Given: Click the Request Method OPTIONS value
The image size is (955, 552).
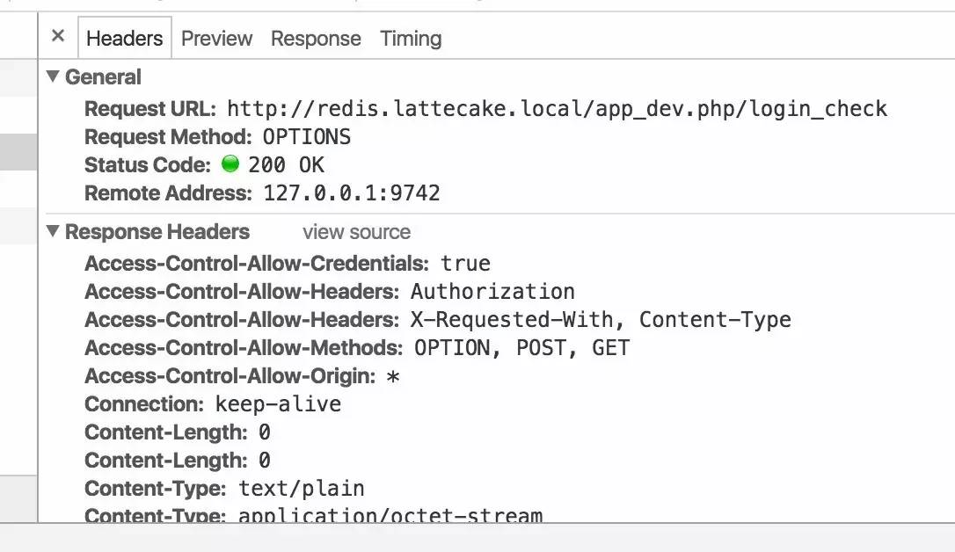Looking at the screenshot, I should tap(306, 137).
